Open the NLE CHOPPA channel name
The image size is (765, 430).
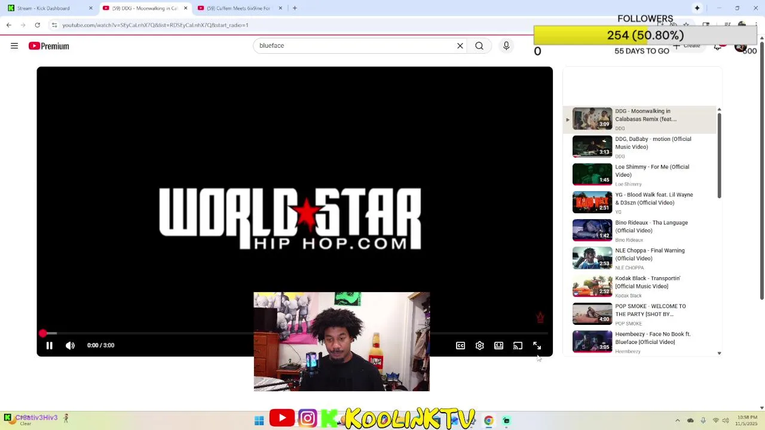629,268
